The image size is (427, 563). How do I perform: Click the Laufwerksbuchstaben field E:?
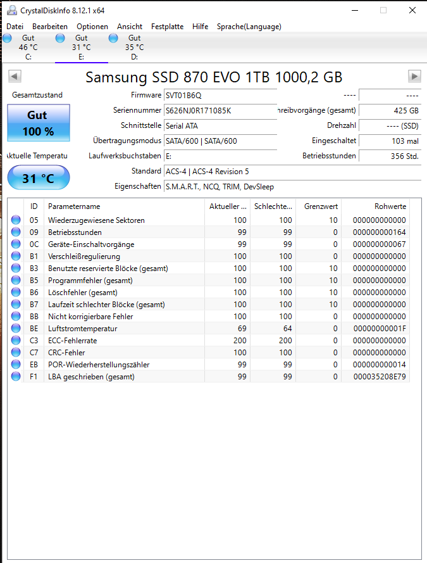[221, 156]
